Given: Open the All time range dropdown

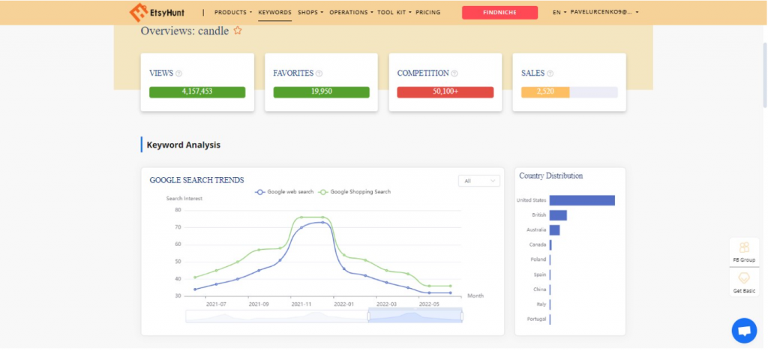Looking at the screenshot, I should tap(478, 181).
